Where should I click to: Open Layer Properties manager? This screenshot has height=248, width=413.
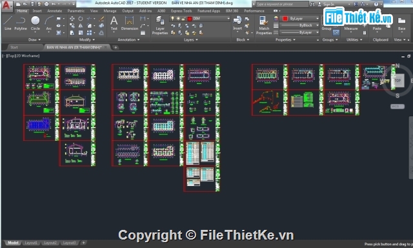(x=160, y=25)
